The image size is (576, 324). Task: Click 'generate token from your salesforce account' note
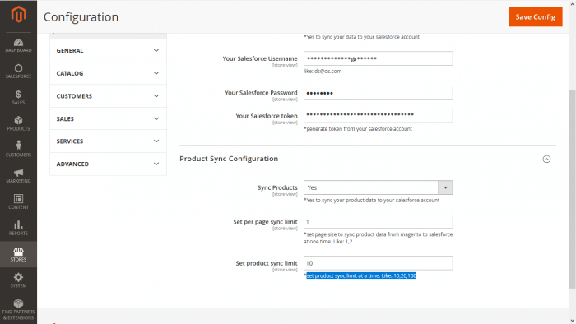pos(358,129)
